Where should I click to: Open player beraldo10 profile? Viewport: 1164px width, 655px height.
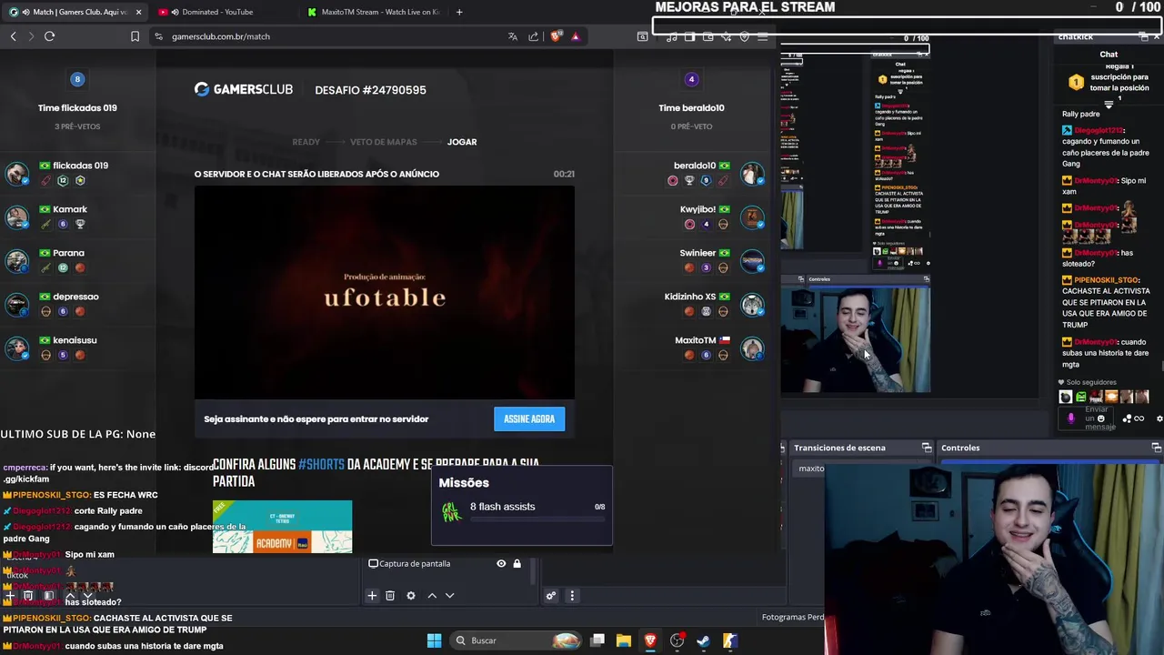695,166
